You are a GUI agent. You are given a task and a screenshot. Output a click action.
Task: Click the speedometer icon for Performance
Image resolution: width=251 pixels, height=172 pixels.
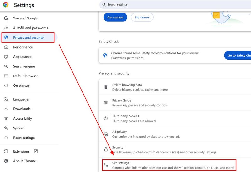coord(6,47)
